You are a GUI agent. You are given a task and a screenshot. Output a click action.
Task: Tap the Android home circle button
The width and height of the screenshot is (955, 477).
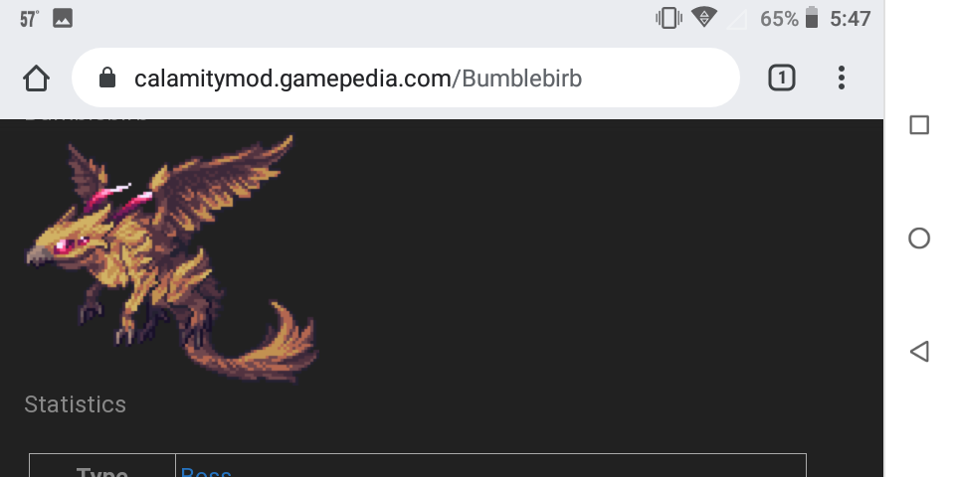919,238
